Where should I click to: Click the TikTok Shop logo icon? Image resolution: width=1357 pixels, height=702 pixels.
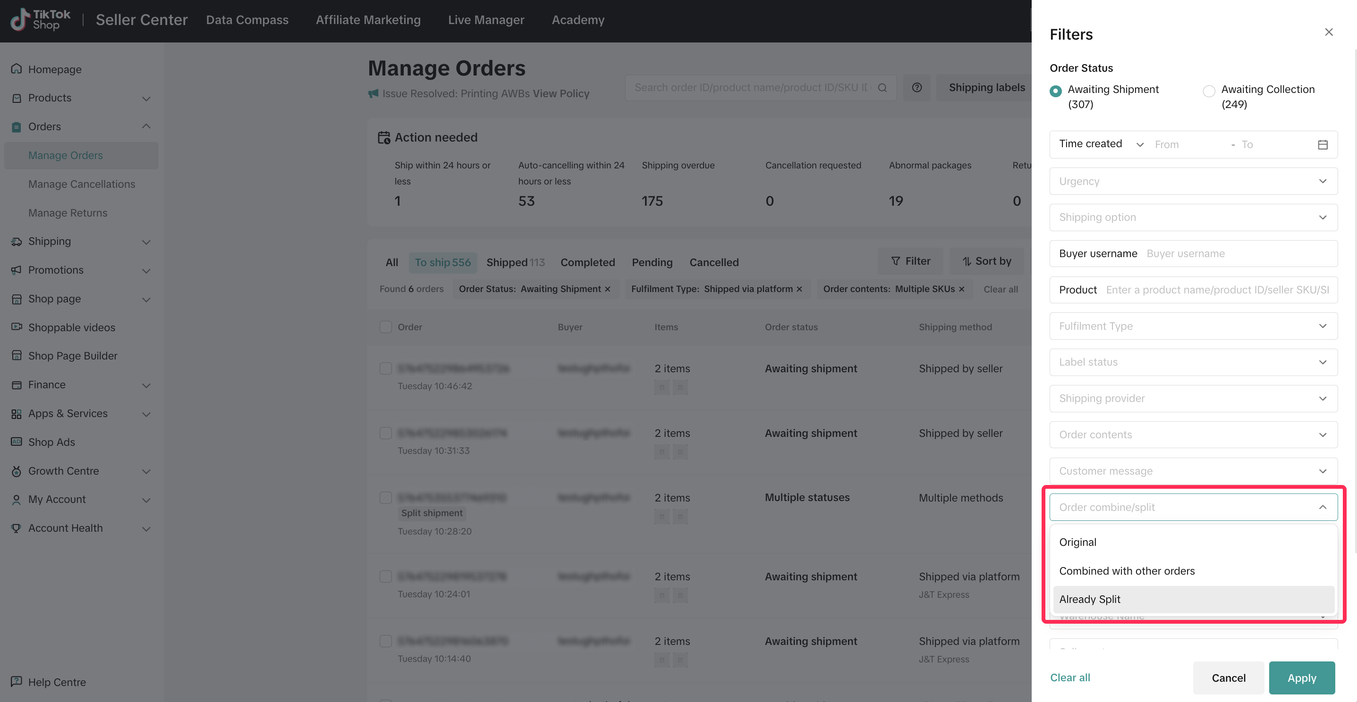point(20,20)
